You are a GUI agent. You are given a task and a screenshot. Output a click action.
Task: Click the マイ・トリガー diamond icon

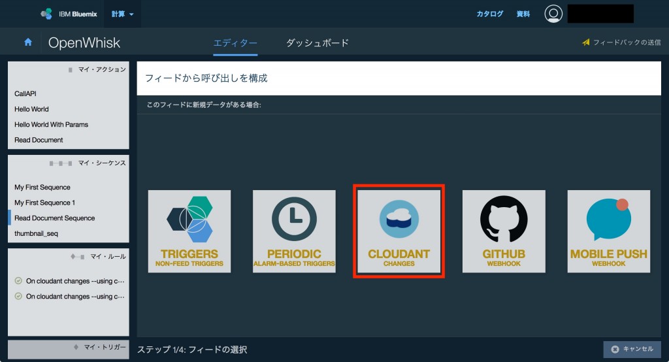pyautogui.click(x=76, y=347)
